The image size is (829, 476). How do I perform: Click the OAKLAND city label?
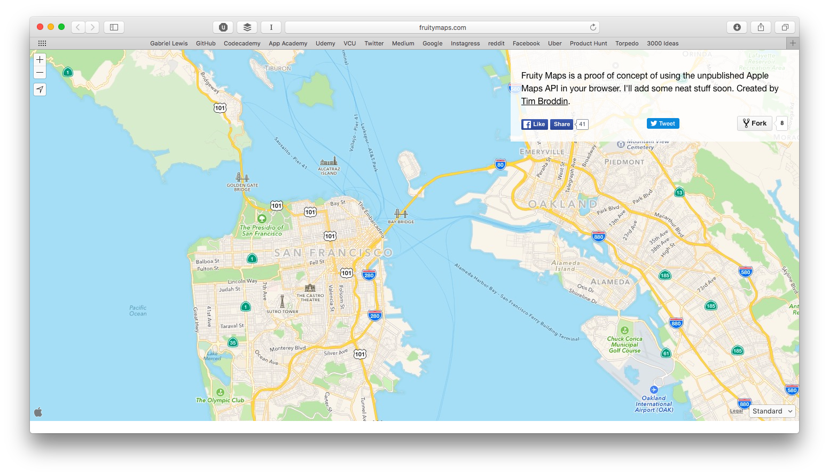pos(563,204)
